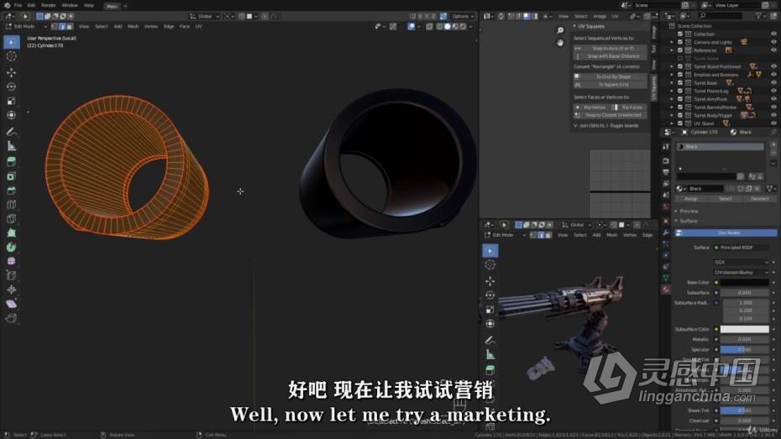Select the Select Box tool in main viewport

pos(12,42)
